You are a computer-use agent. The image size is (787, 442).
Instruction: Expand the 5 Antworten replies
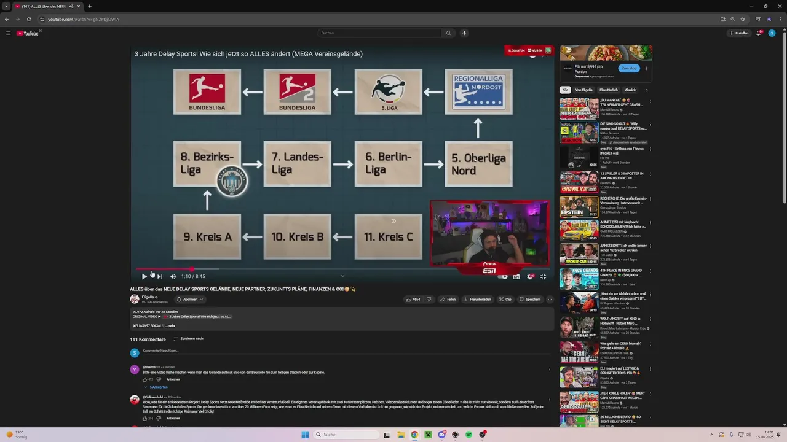(x=157, y=387)
